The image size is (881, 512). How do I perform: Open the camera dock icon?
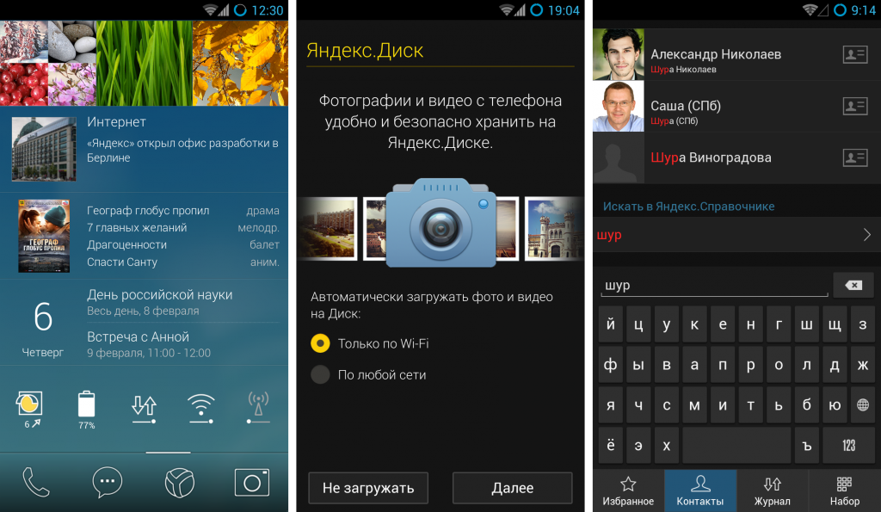(x=252, y=482)
